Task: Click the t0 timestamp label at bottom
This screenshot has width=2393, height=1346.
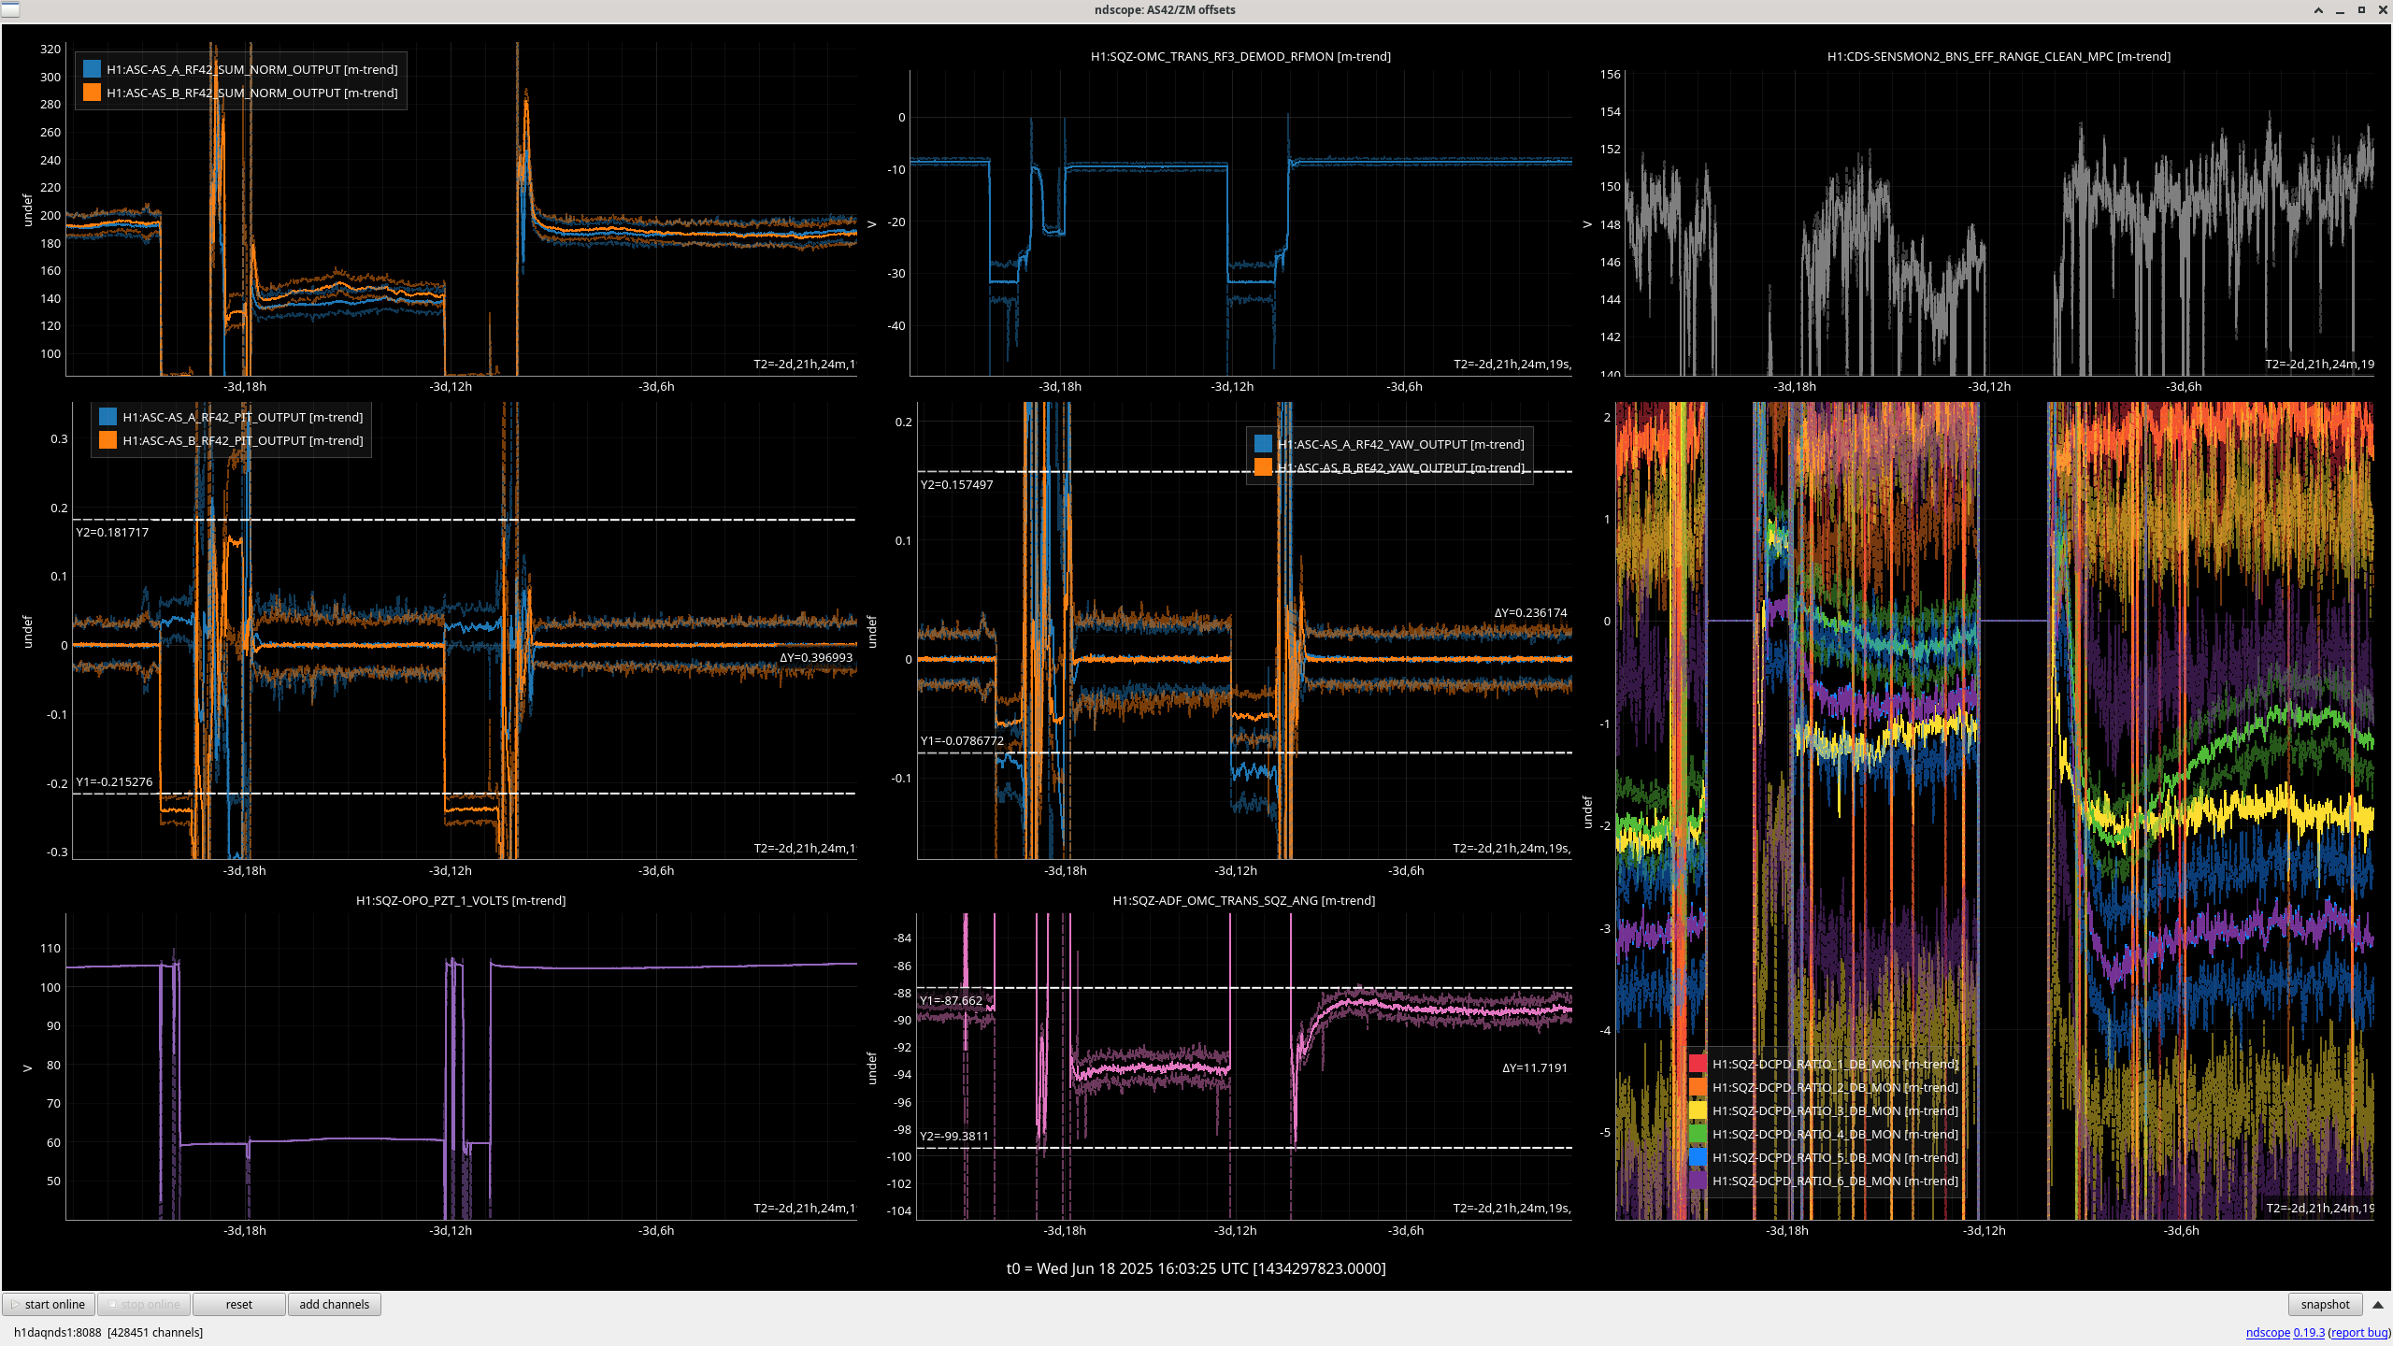Action: 1196,1268
